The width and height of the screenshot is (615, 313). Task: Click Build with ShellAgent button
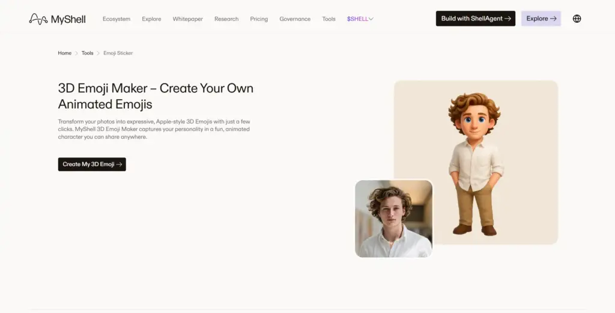point(476,19)
